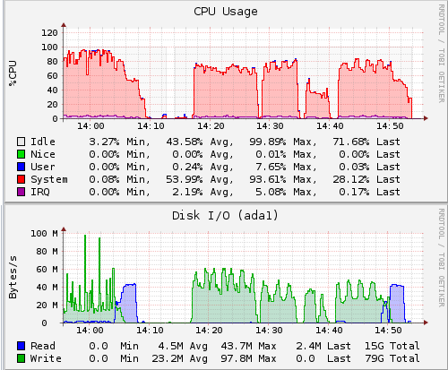Click the Idle 71.68% Last value
The image size is (448, 370).
pos(351,142)
